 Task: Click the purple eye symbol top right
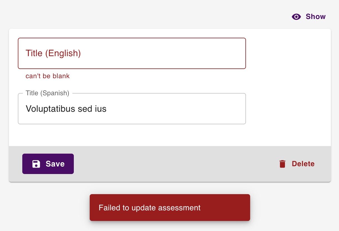coord(296,17)
